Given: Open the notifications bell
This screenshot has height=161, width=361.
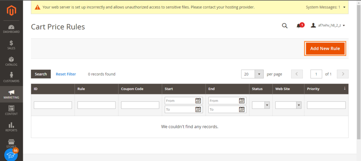Looking at the screenshot, I should click(x=299, y=26).
